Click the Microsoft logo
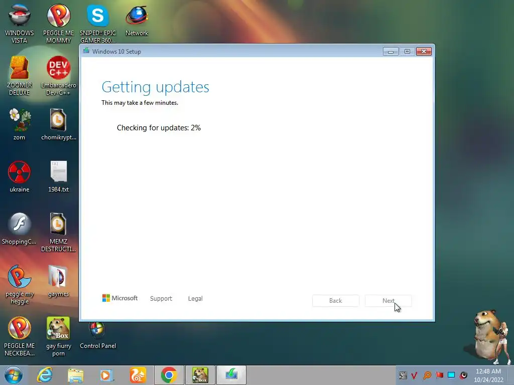The width and height of the screenshot is (514, 385). click(120, 298)
